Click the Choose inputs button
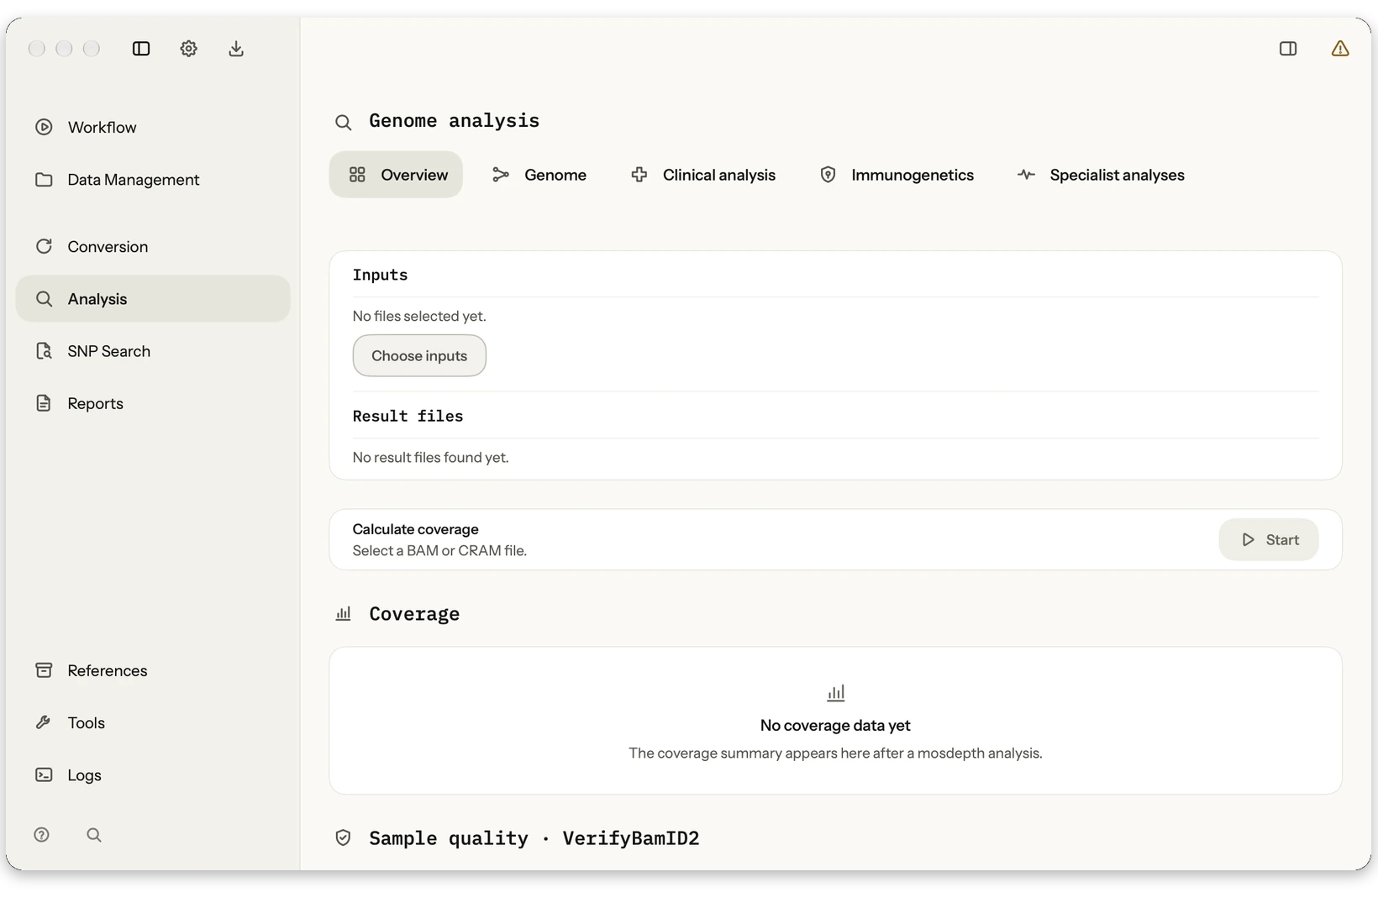1378x903 pixels. pyautogui.click(x=419, y=356)
